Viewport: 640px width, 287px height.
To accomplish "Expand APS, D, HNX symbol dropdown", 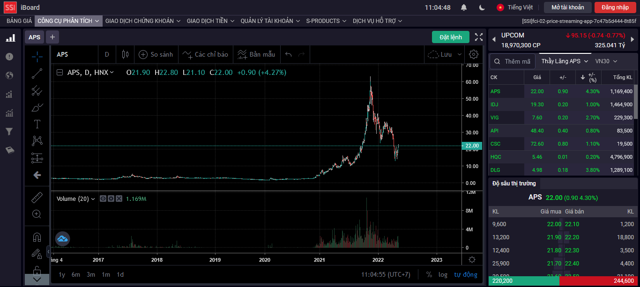I will coord(91,73).
